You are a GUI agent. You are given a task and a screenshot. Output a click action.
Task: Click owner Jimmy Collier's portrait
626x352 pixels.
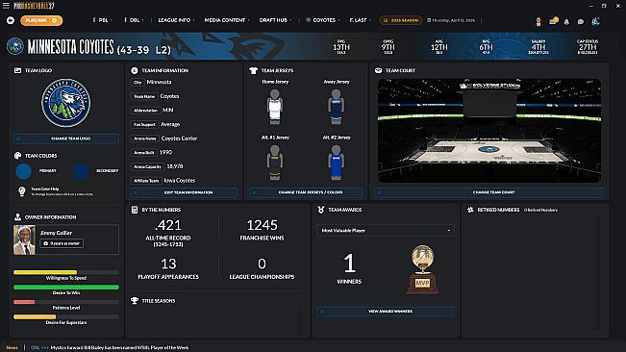click(x=24, y=239)
